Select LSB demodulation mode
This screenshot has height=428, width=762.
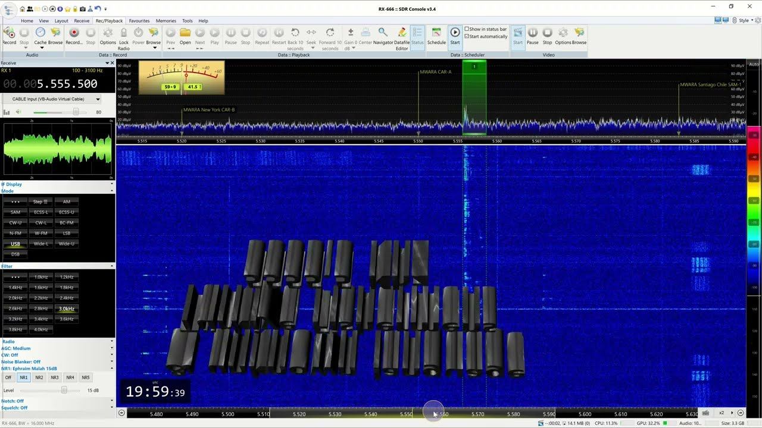tap(67, 233)
